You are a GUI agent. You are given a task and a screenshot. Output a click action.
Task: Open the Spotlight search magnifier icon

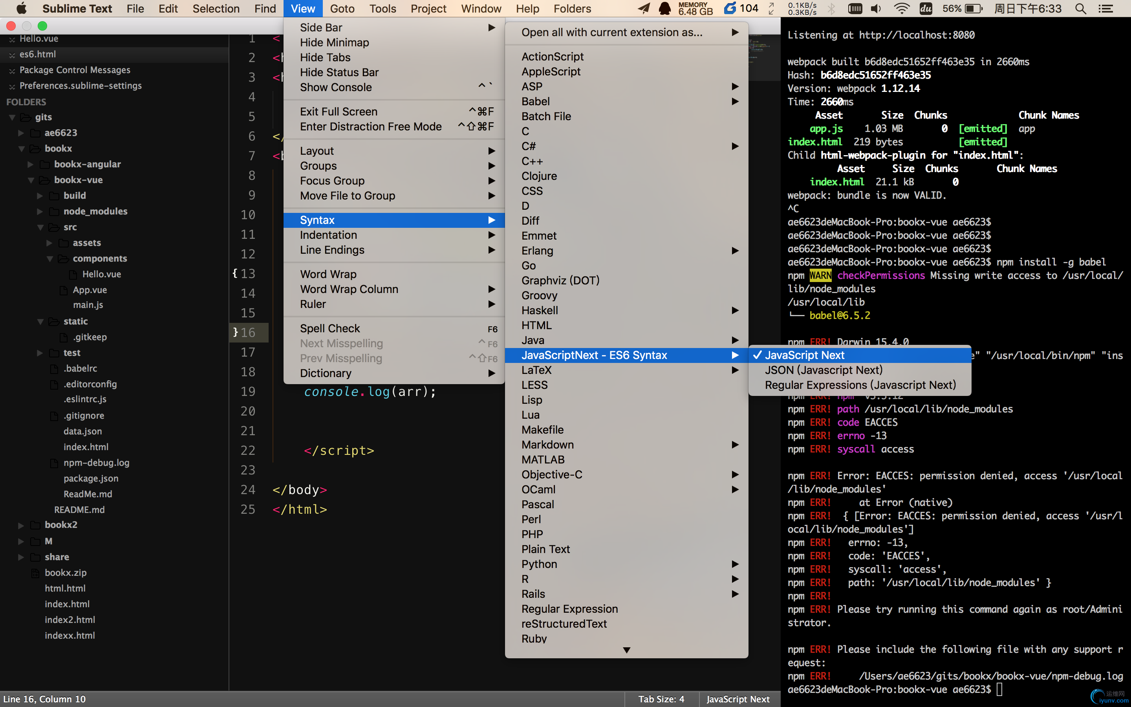(x=1080, y=8)
